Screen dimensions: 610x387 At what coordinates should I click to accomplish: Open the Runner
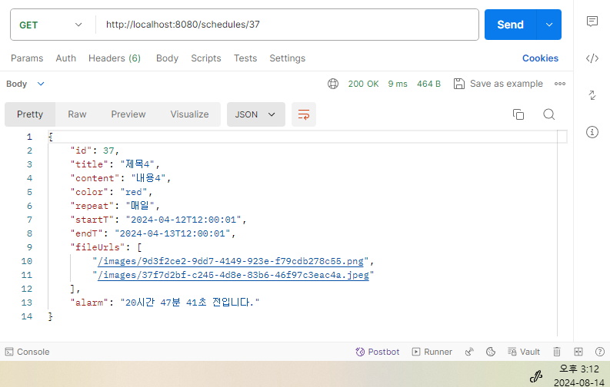coord(432,352)
